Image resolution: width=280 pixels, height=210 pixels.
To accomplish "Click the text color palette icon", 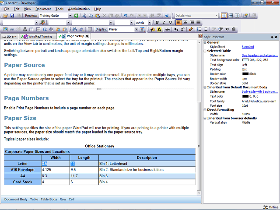I will tap(153, 29).
